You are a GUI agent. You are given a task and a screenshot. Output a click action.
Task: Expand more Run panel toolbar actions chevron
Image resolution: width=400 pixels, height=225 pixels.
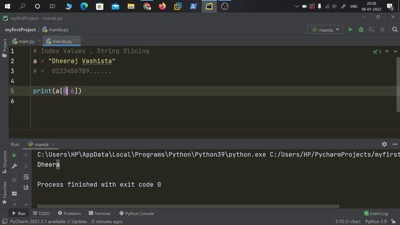point(14,204)
